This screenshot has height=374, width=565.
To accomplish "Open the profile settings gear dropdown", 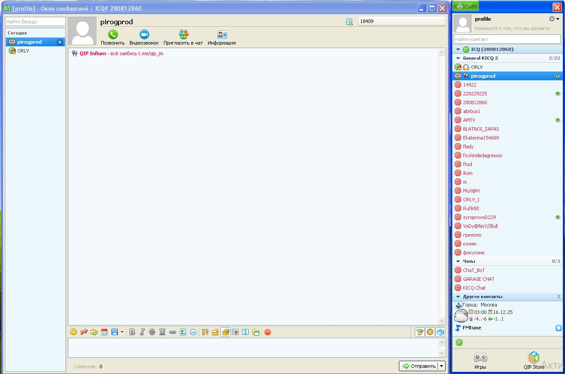I will point(554,19).
